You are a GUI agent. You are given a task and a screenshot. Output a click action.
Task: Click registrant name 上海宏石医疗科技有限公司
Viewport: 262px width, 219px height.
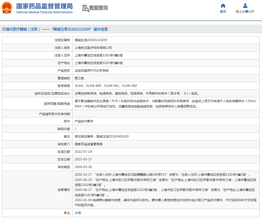point(91,48)
